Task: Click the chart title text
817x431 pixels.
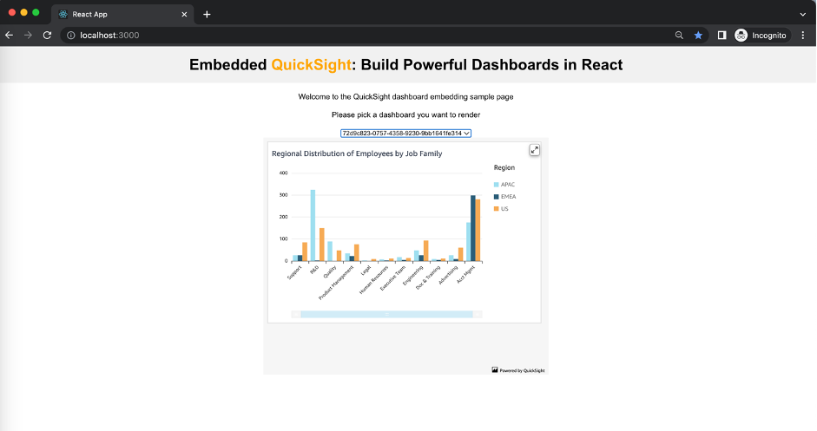Action: [x=357, y=153]
